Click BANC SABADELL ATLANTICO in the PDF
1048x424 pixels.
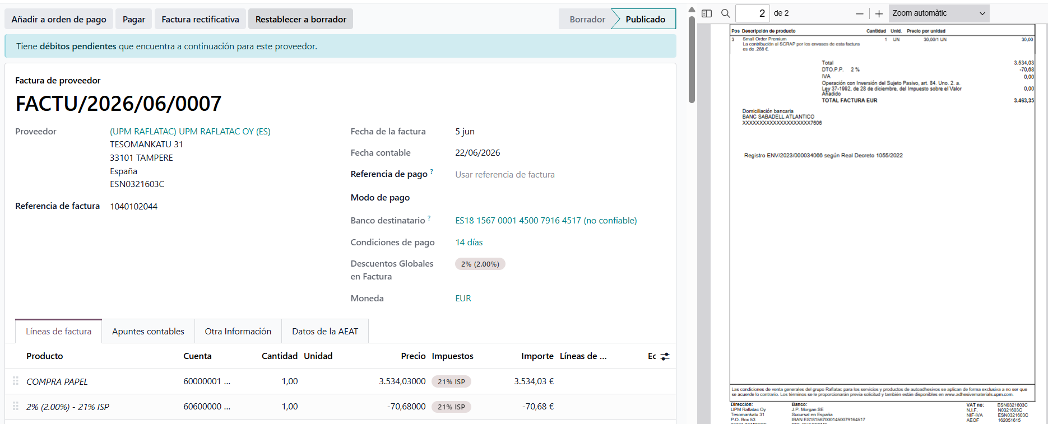tap(778, 117)
